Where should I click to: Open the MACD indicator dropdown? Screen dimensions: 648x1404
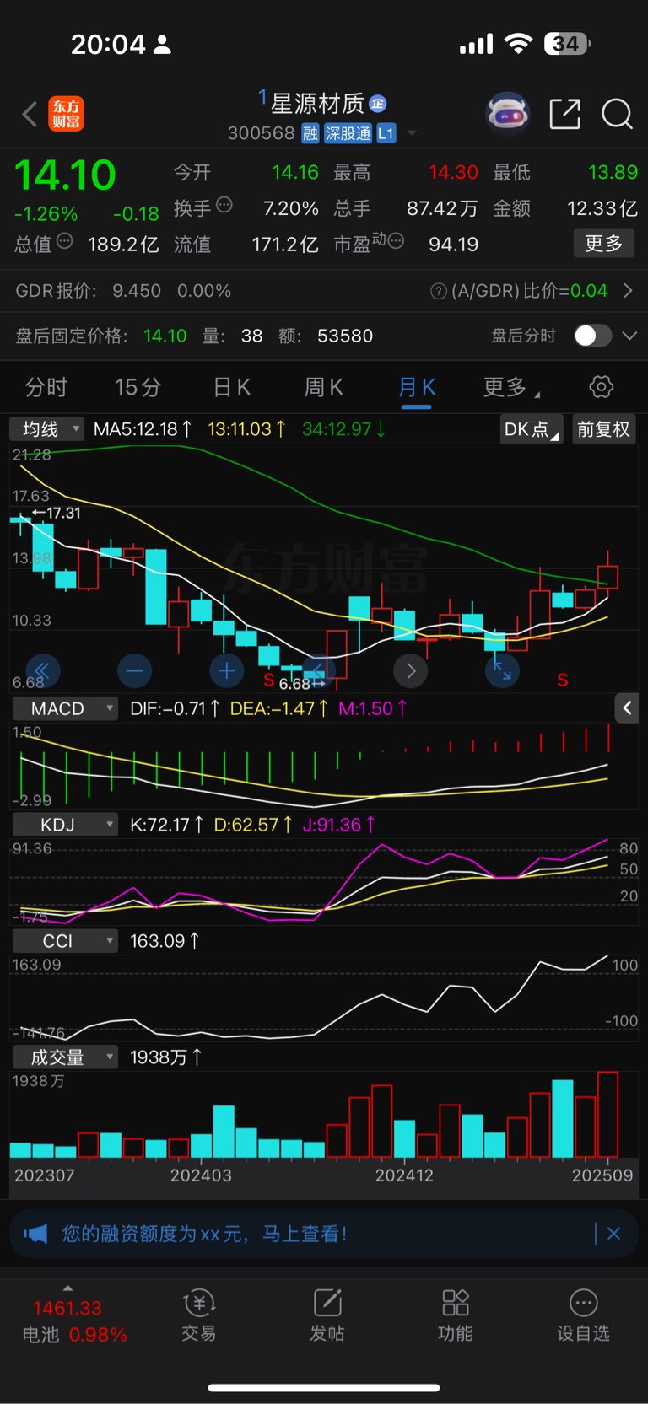pyautogui.click(x=64, y=708)
